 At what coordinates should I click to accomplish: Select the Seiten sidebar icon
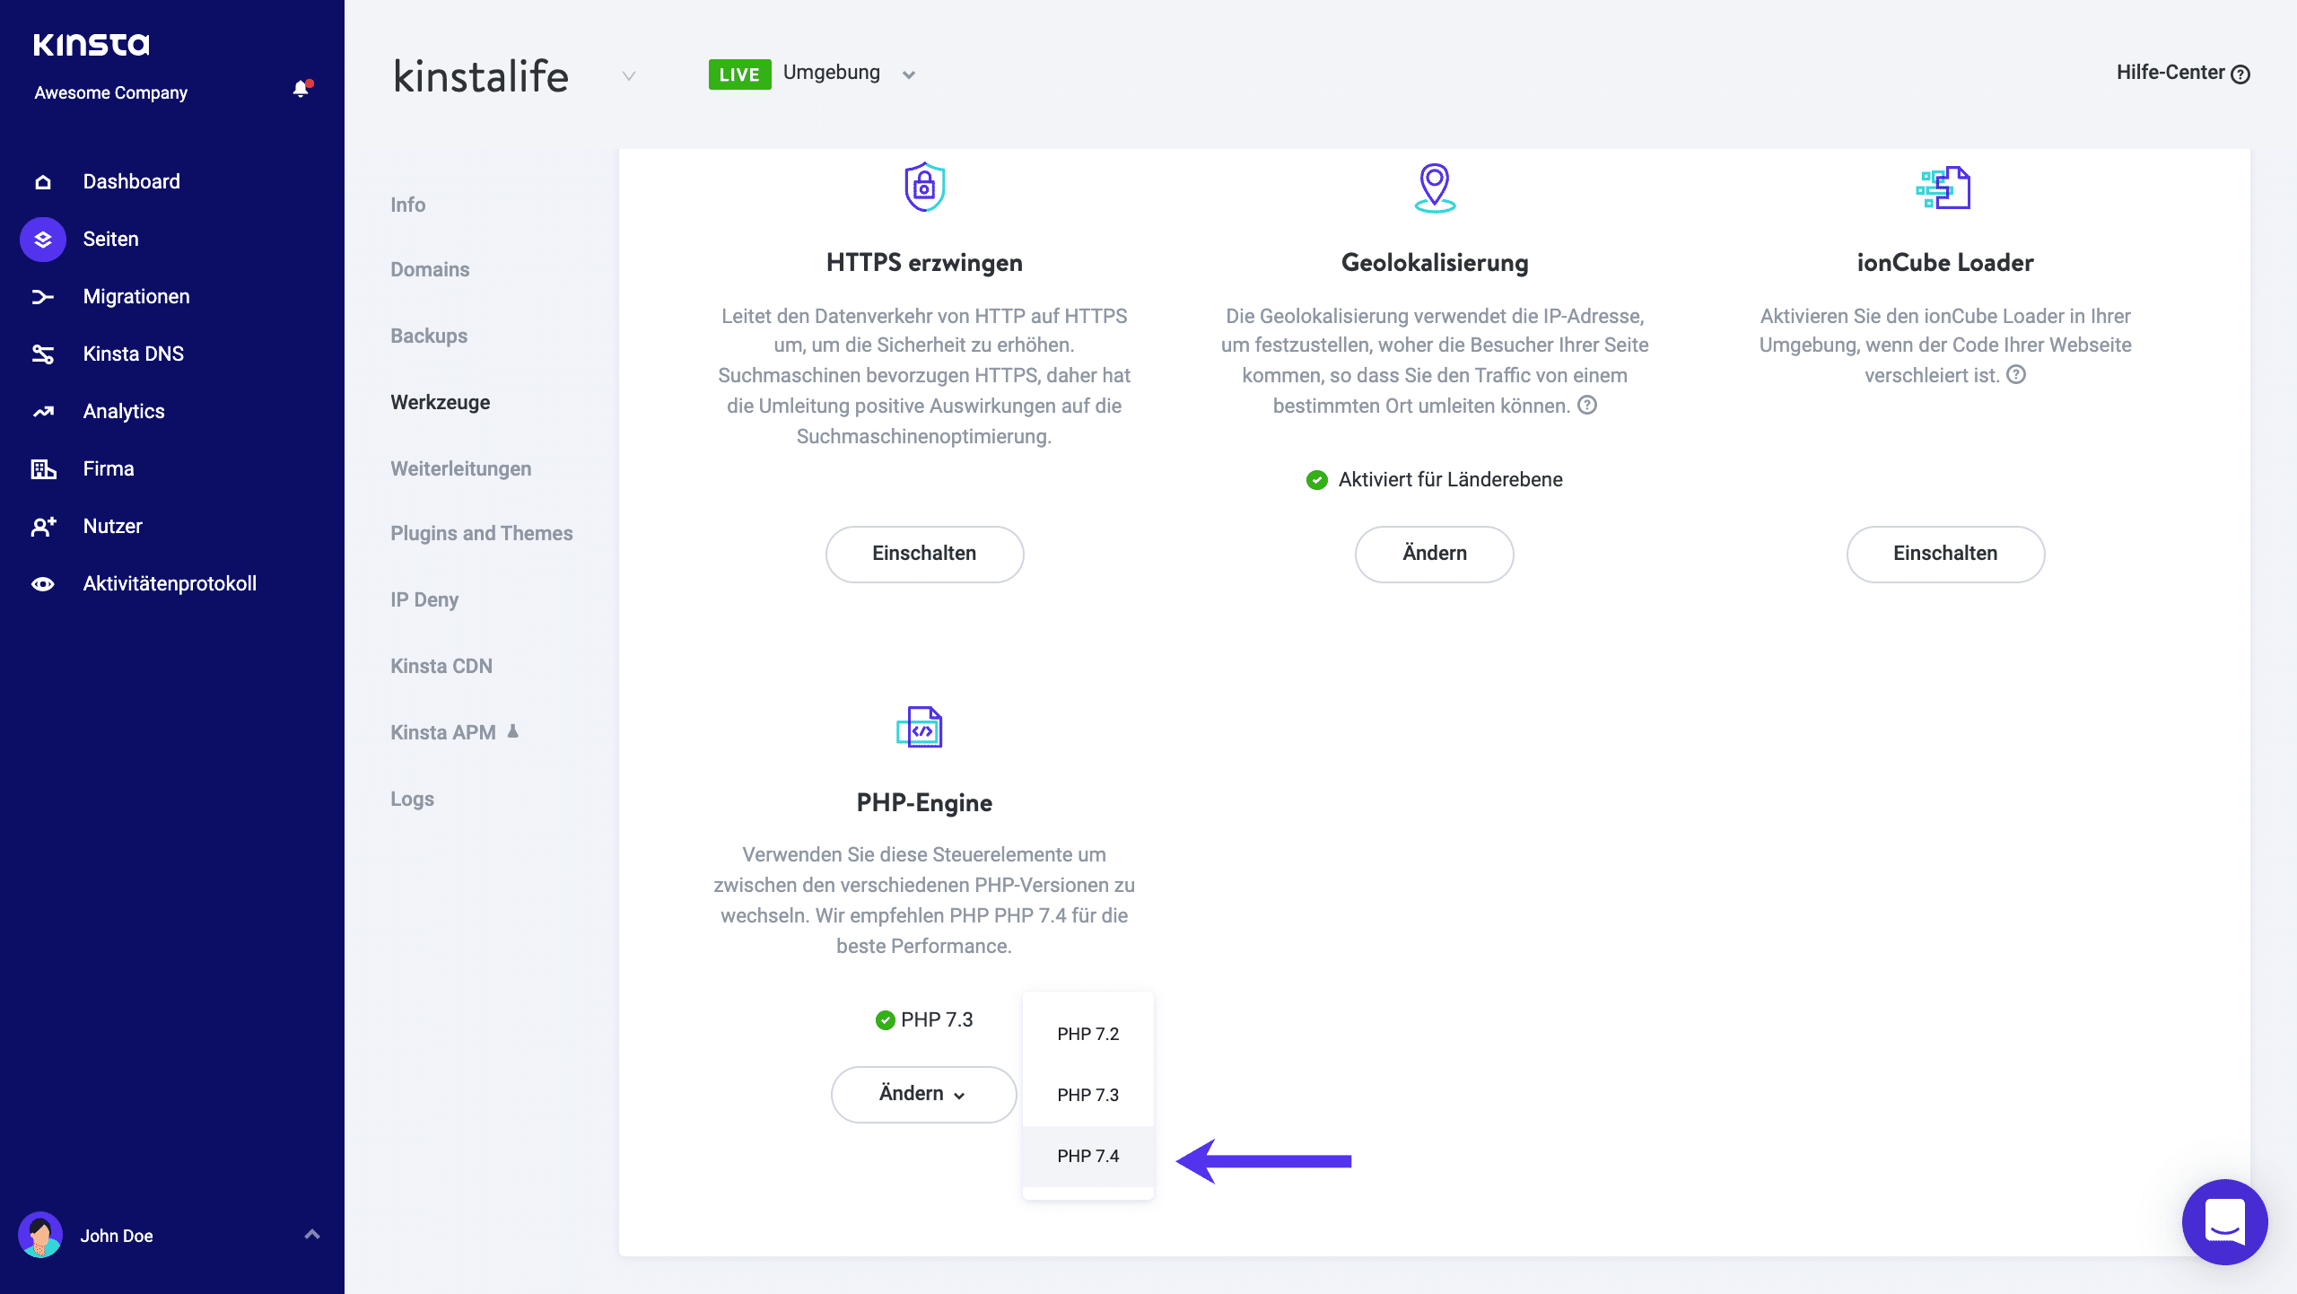(x=42, y=238)
